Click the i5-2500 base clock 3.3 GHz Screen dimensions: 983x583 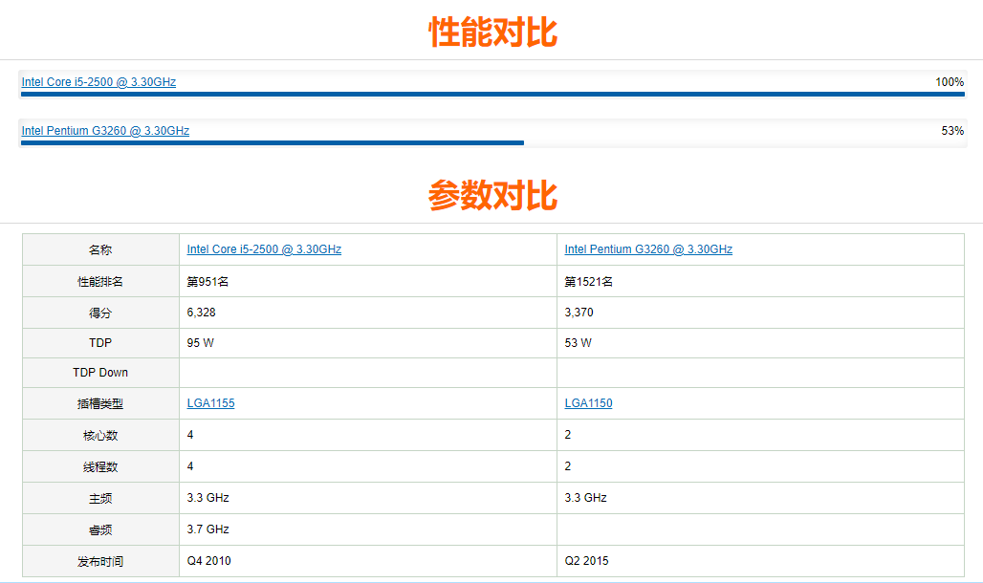[208, 498]
